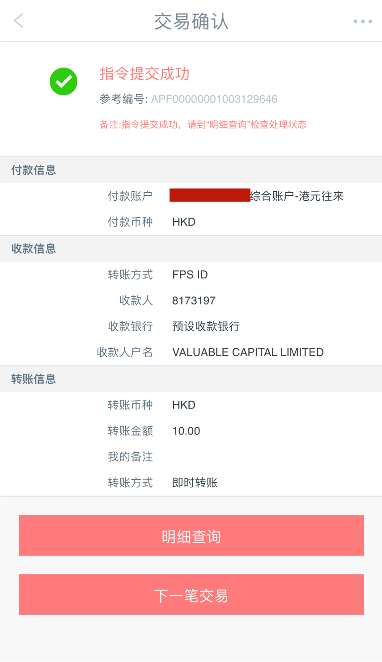Tap the 收款信息 section header
Image resolution: width=382 pixels, height=662 pixels.
33,249
